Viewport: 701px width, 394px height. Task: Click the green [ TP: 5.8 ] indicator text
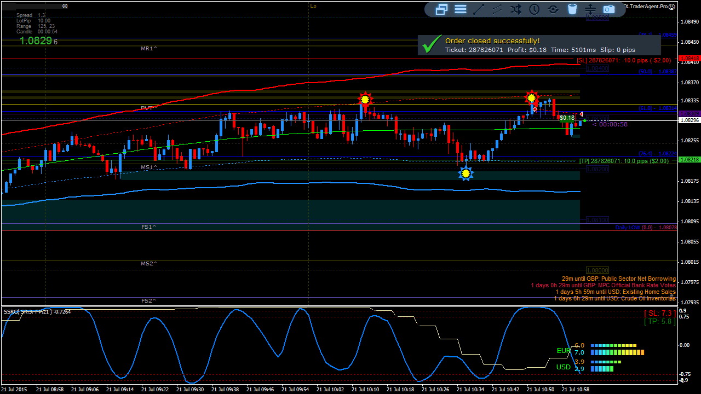click(660, 322)
